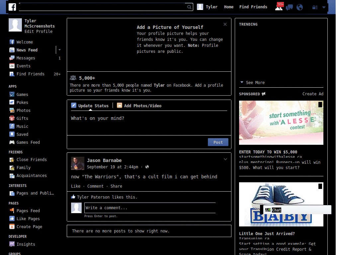This screenshot has height=255, width=340.
Task: Click the Gifts icon in sidebar
Action: click(12, 118)
